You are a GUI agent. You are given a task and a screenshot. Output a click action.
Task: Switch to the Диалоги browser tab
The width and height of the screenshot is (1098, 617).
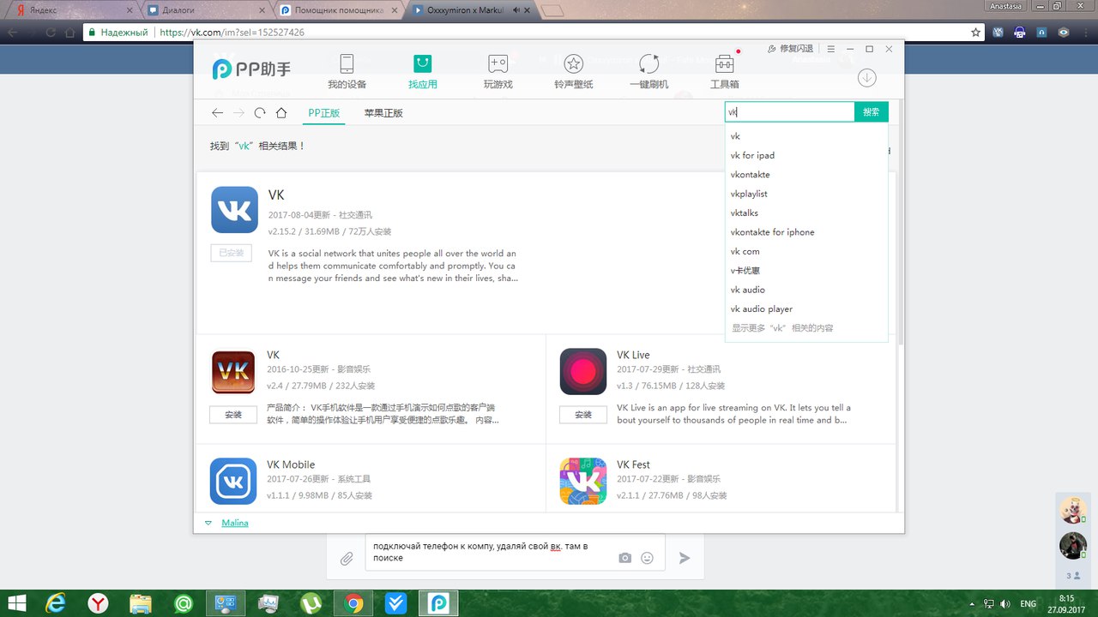pos(206,10)
